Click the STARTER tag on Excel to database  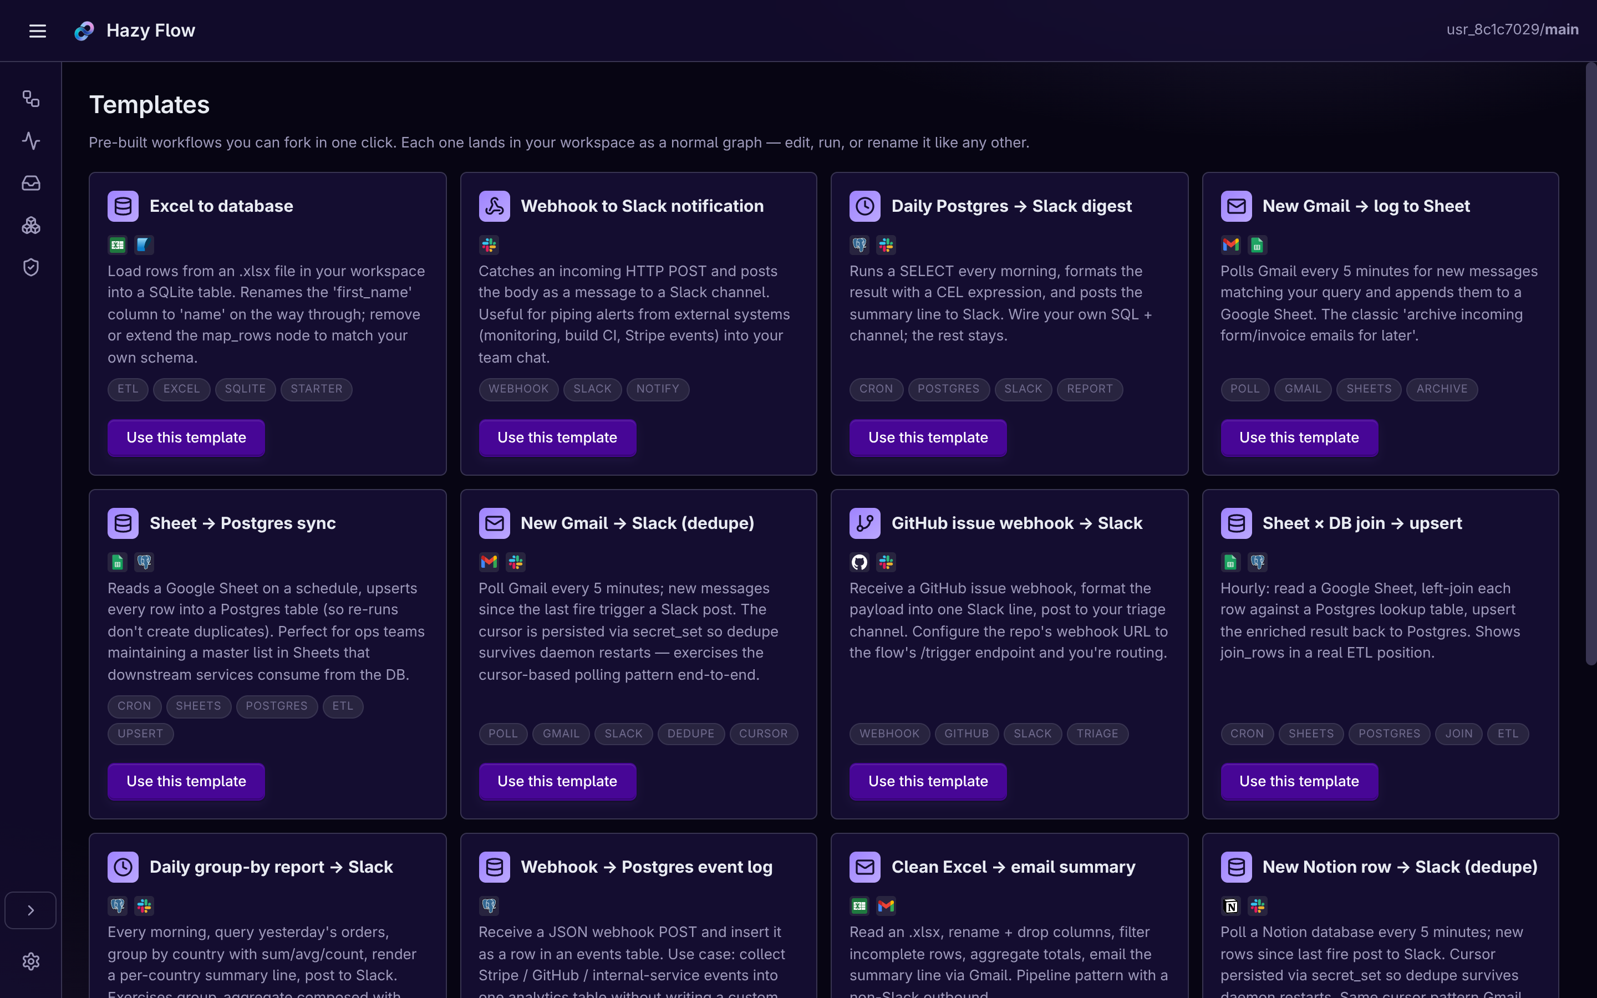click(316, 389)
